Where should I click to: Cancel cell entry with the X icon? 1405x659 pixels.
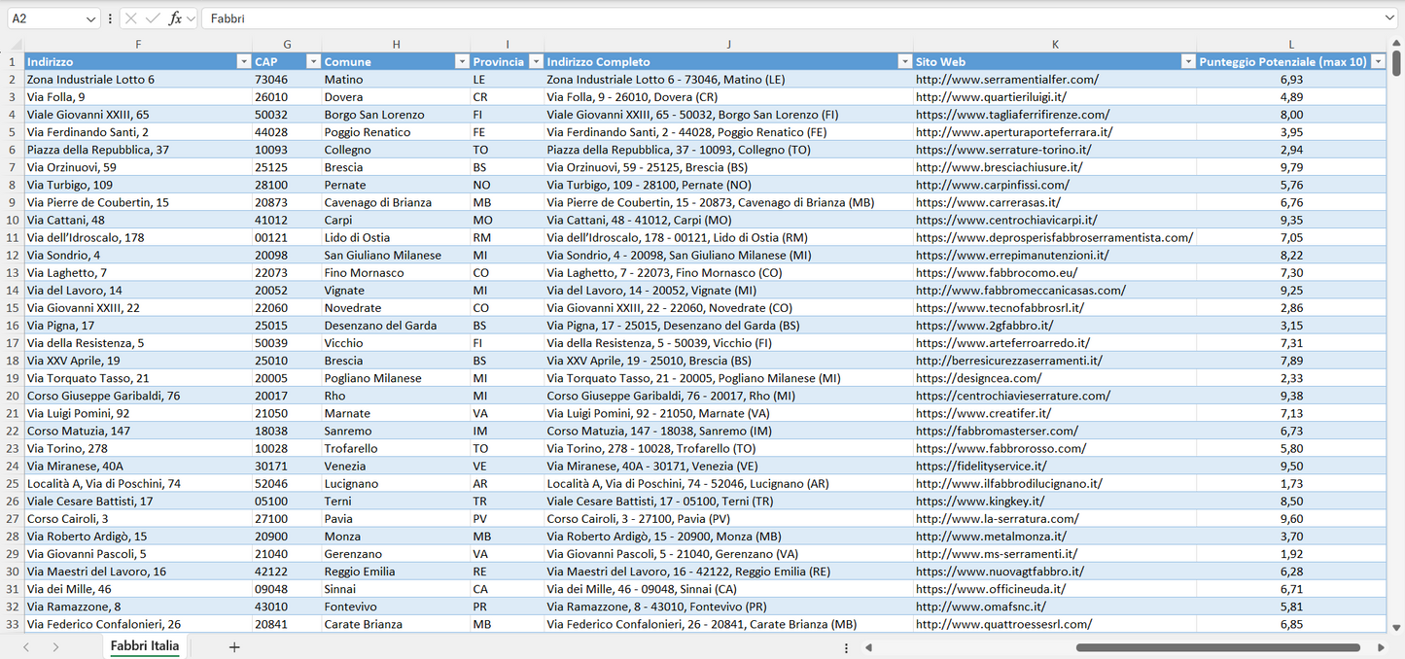click(129, 17)
